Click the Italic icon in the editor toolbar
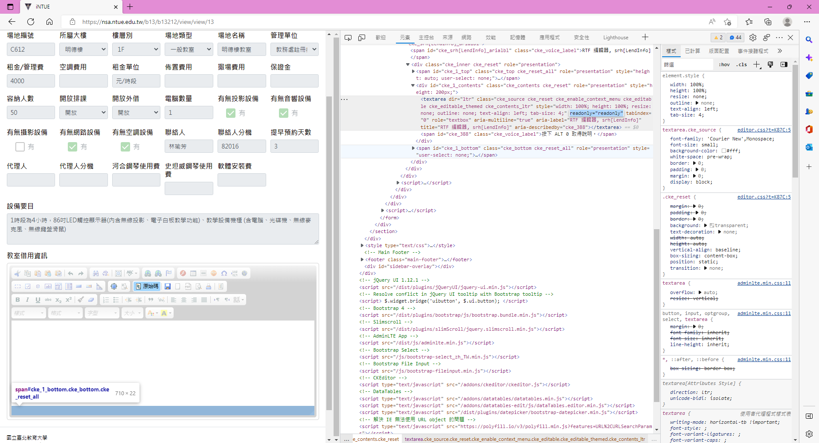This screenshot has height=443, width=819. pos(28,300)
